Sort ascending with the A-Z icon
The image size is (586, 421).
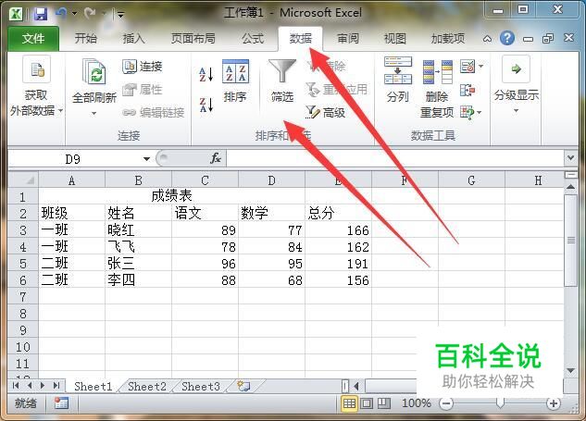point(206,74)
